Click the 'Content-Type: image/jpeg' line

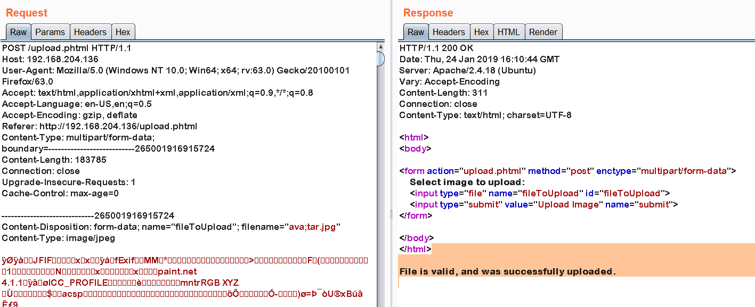point(59,238)
